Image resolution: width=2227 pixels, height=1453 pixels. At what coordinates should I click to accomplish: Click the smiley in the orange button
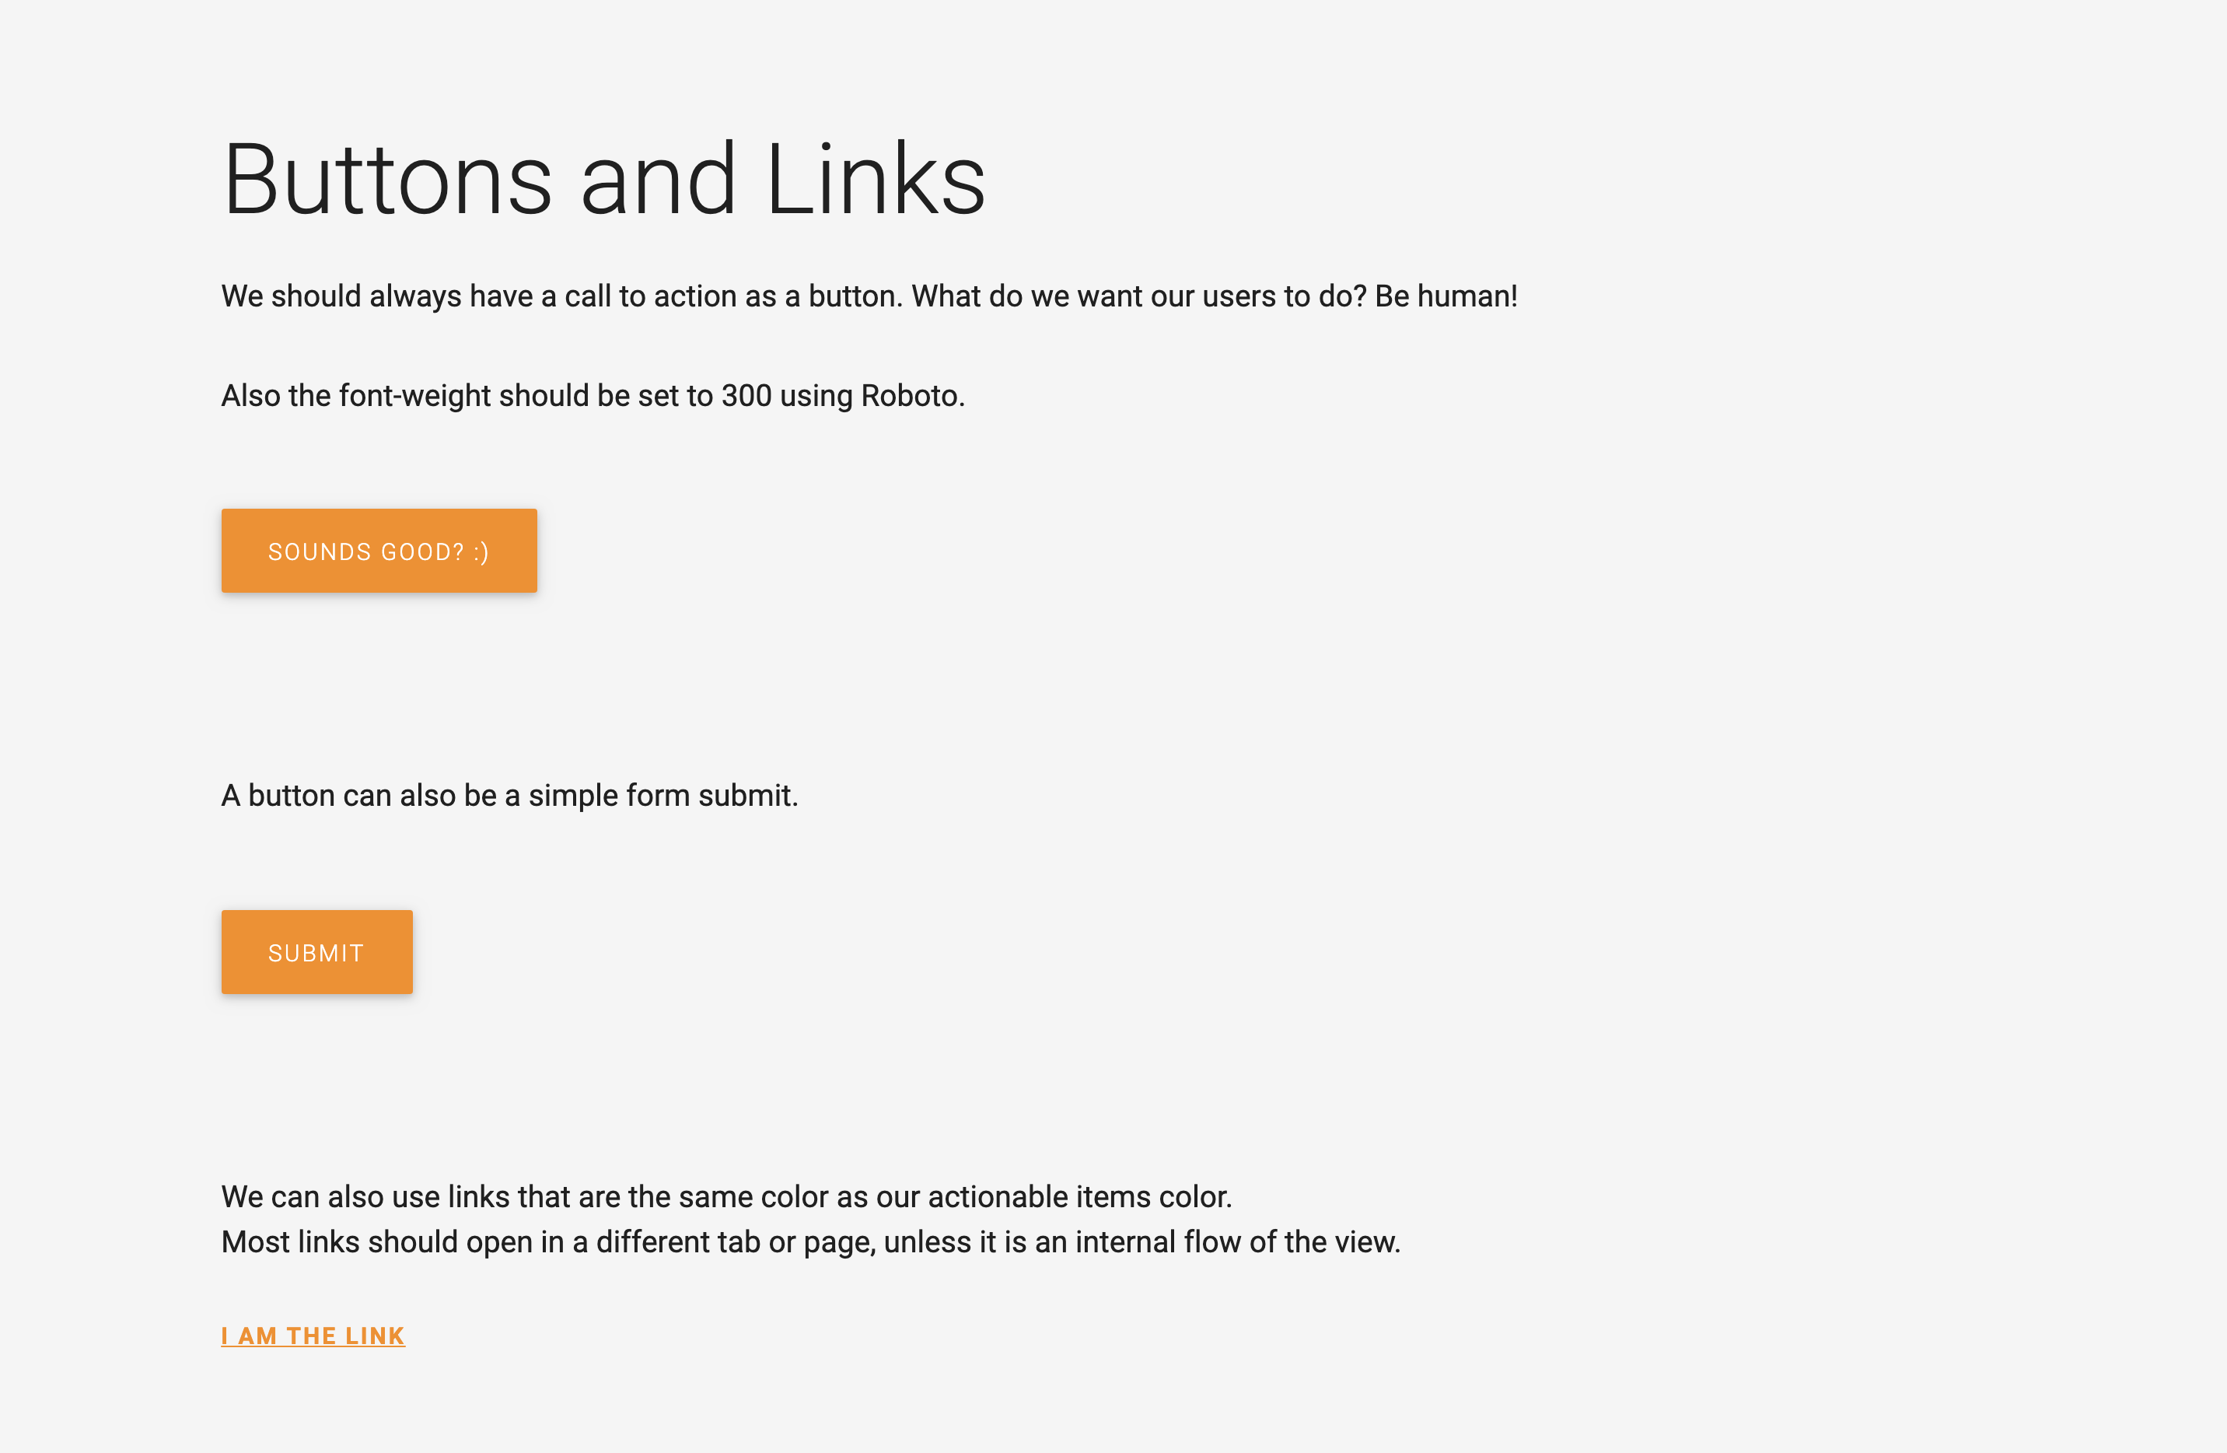pyautogui.click(x=481, y=552)
